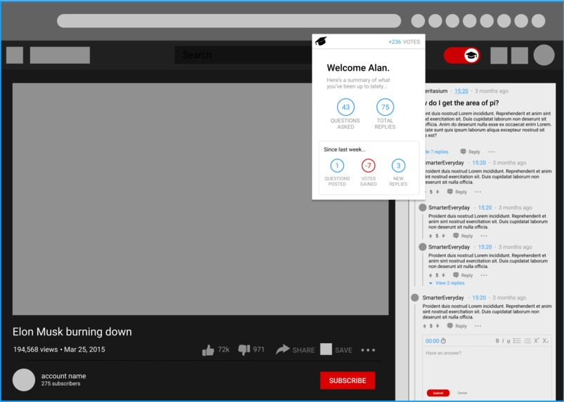The height and width of the screenshot is (402, 564).
Task: Click the 275 subscribers text
Action: [61, 384]
